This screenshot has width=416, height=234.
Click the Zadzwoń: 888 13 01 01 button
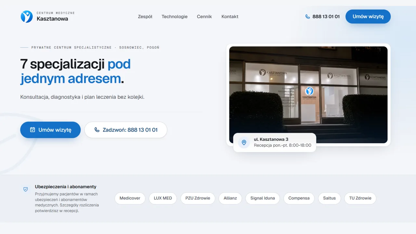[126, 130]
